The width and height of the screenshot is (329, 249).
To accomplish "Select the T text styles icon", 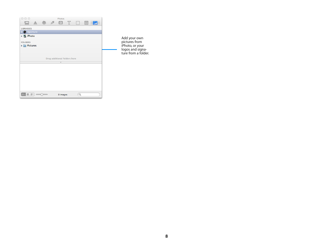I will click(69, 23).
